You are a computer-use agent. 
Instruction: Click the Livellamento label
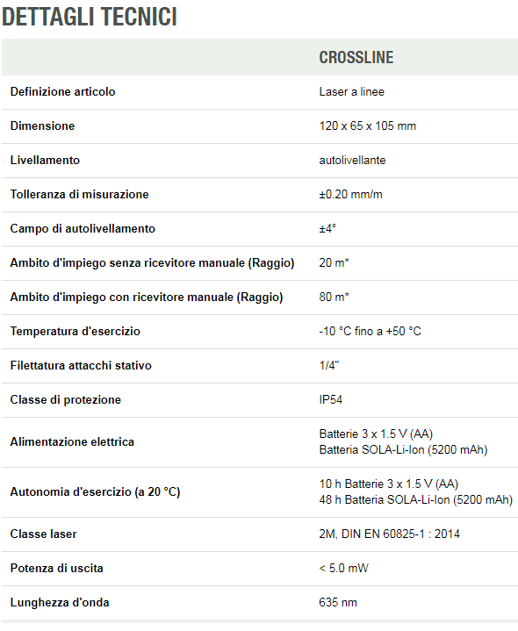[45, 161]
